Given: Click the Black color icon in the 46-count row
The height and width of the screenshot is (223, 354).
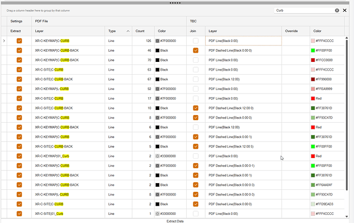Looking at the screenshot, I should (158, 51).
